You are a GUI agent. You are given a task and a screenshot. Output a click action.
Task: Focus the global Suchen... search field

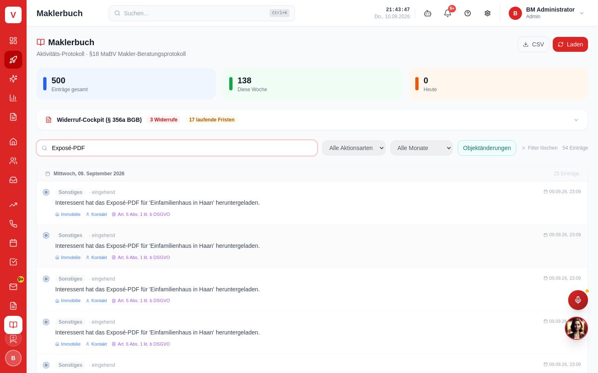pyautogui.click(x=202, y=13)
